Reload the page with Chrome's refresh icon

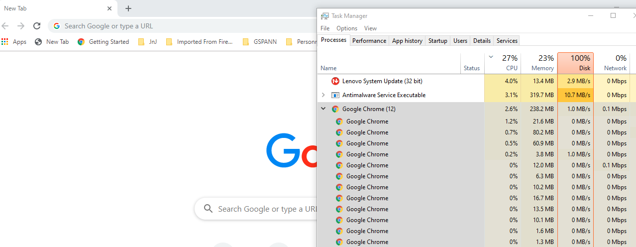point(37,26)
